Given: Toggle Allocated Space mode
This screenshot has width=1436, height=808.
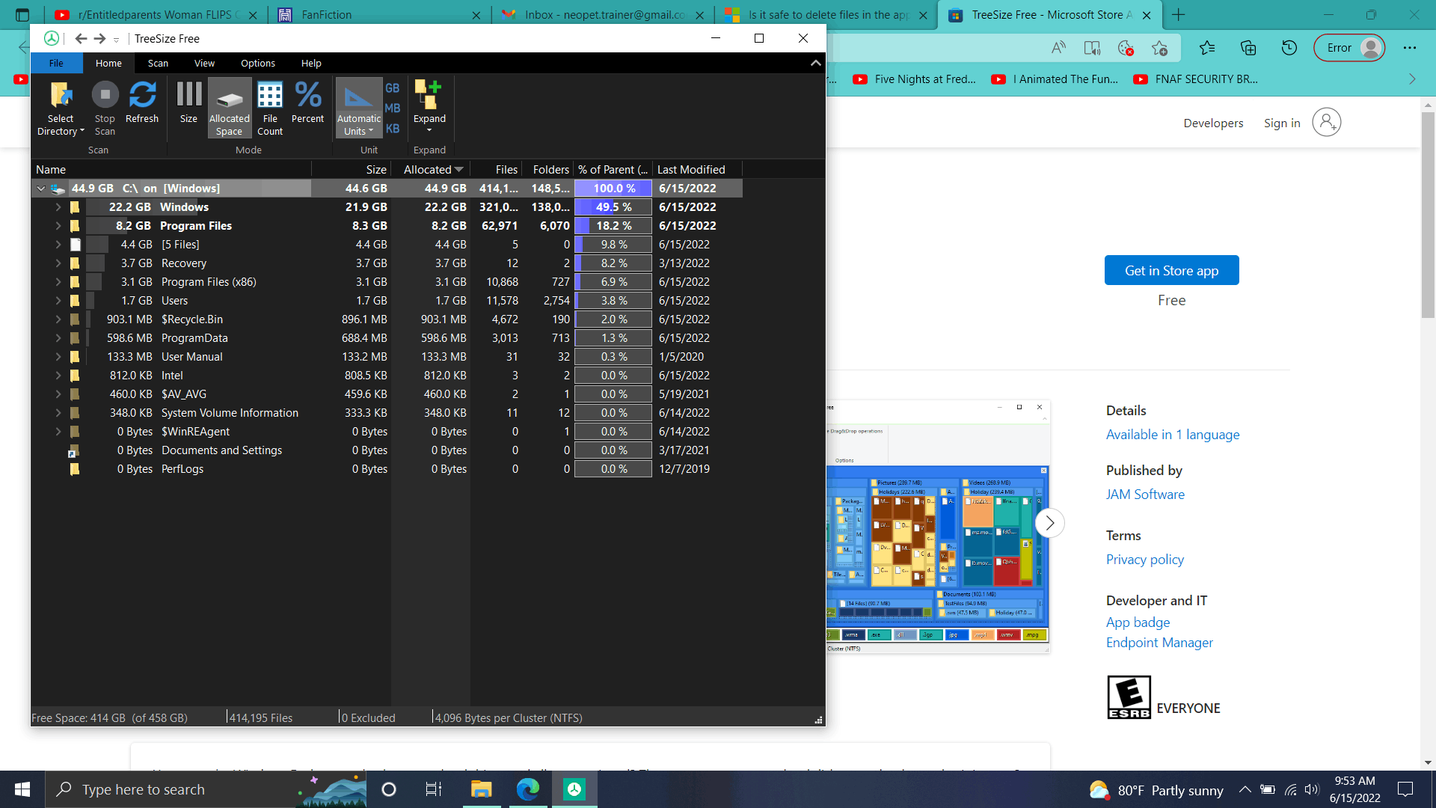Looking at the screenshot, I should pyautogui.click(x=230, y=108).
